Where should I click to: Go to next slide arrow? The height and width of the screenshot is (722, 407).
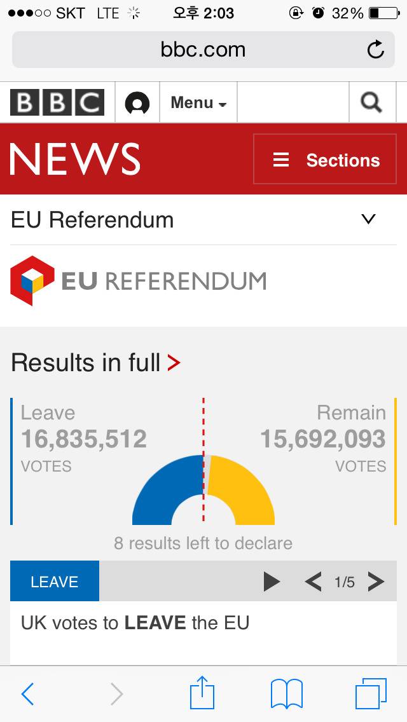coord(376,581)
